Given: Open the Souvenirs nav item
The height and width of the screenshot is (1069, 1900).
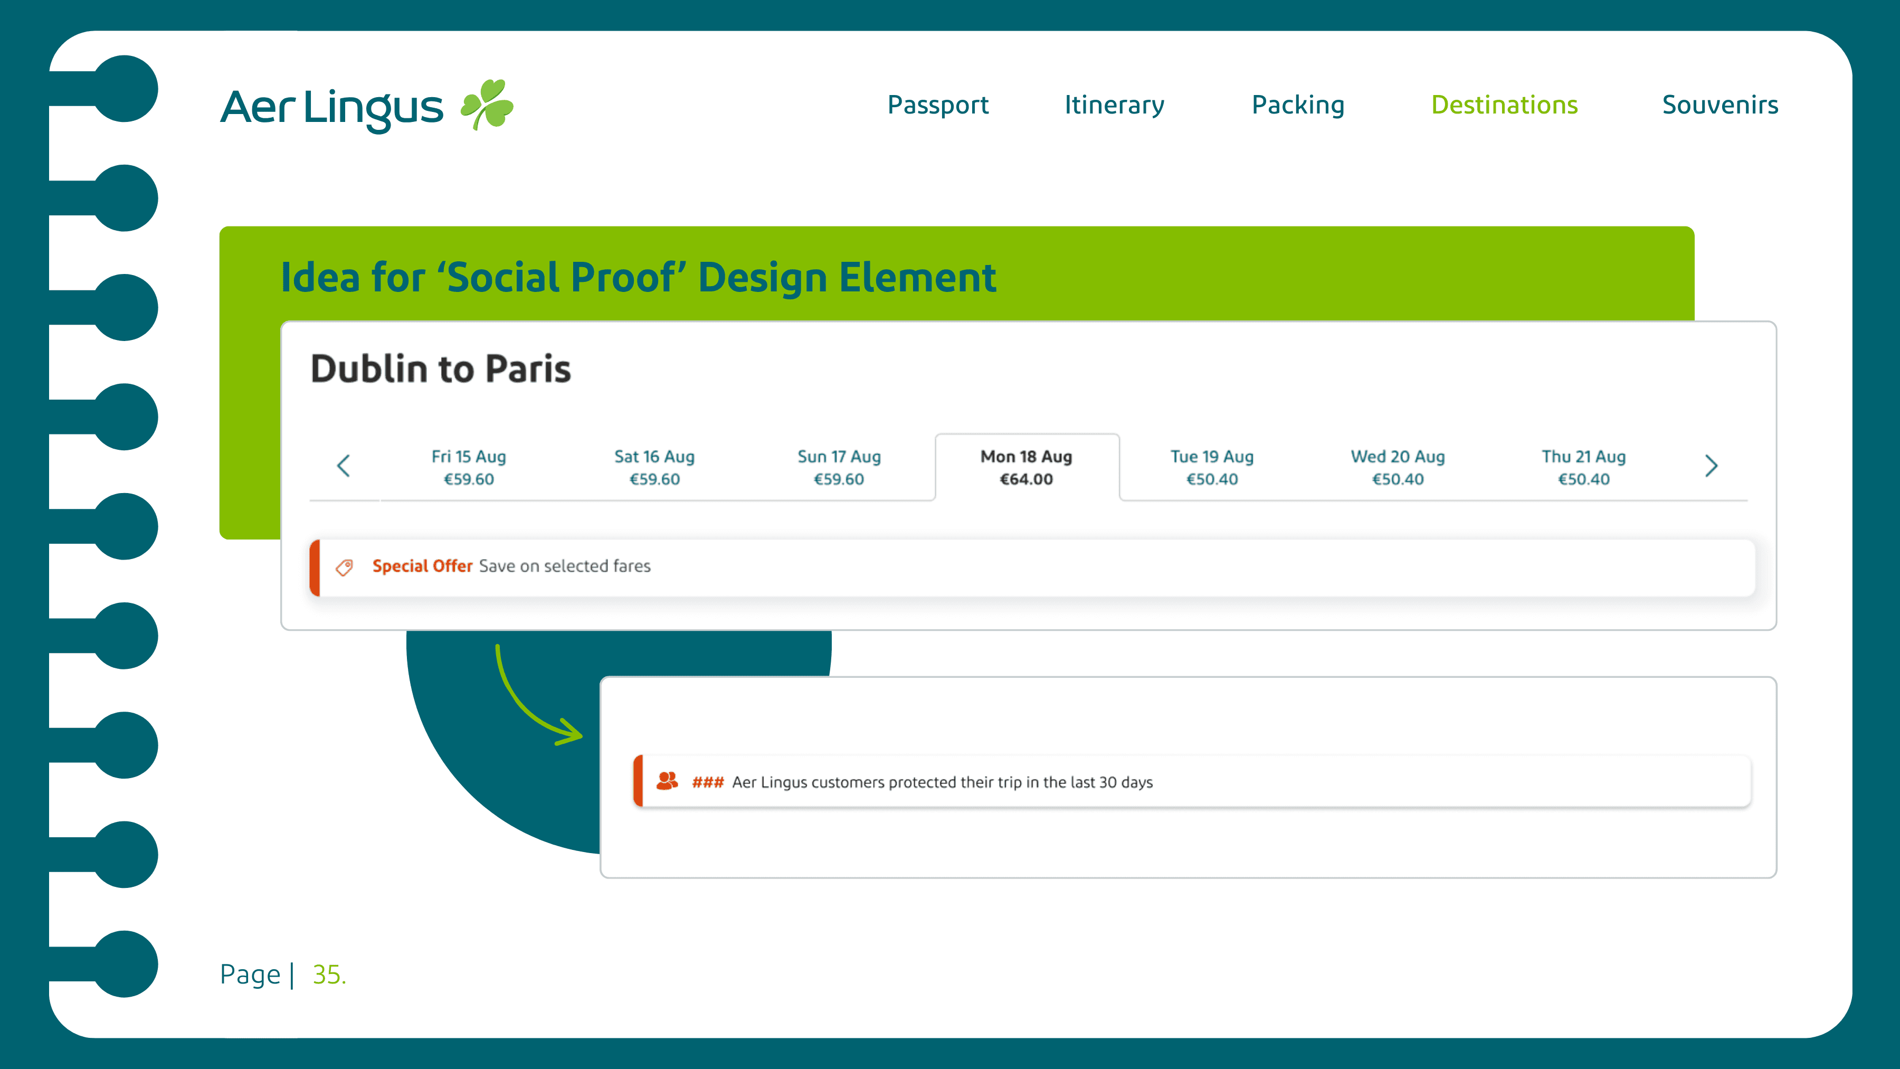Looking at the screenshot, I should (1719, 105).
